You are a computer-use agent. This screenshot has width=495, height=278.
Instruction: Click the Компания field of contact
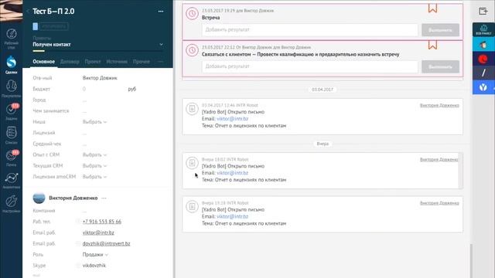(84, 211)
